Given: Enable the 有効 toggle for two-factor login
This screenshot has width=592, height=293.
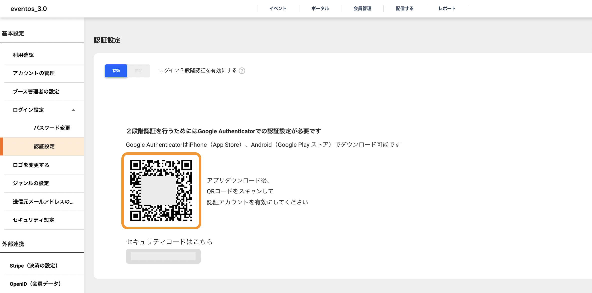Looking at the screenshot, I should pyautogui.click(x=116, y=71).
